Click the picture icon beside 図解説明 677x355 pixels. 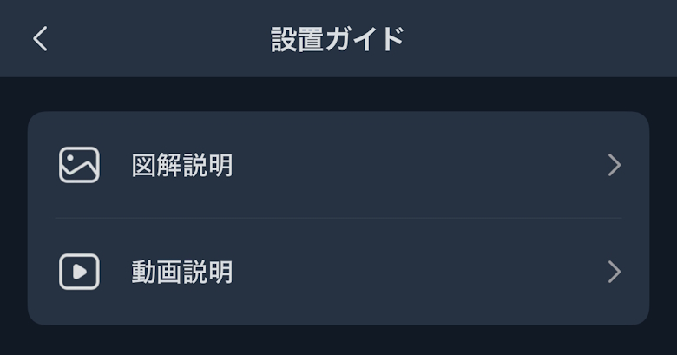79,165
